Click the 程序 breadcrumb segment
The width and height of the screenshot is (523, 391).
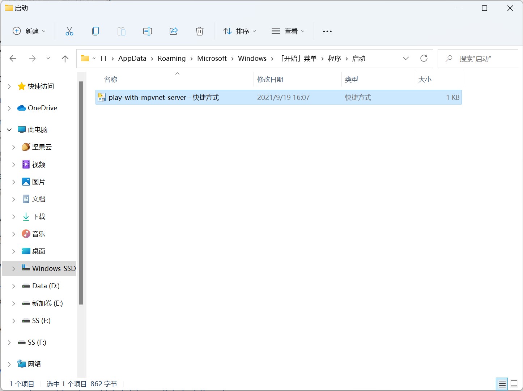click(335, 58)
